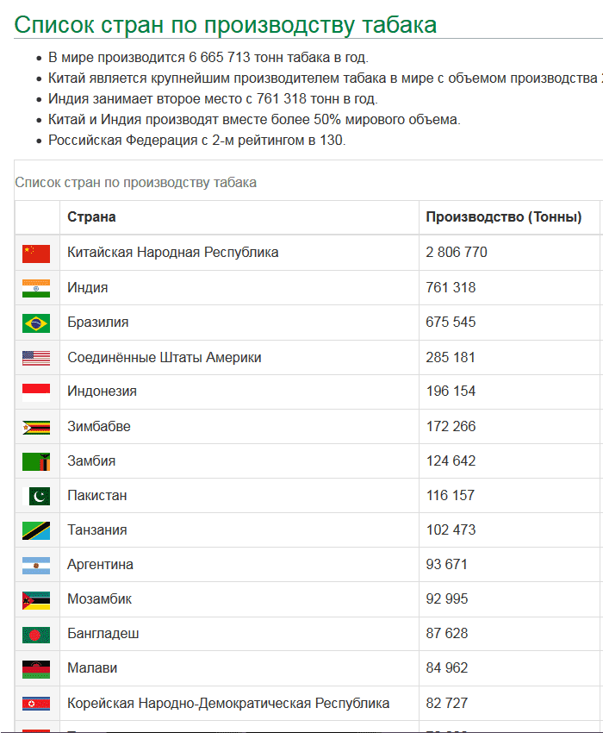The height and width of the screenshot is (733, 603).
Task: Sort by the Страна column header
Action: pos(91,217)
